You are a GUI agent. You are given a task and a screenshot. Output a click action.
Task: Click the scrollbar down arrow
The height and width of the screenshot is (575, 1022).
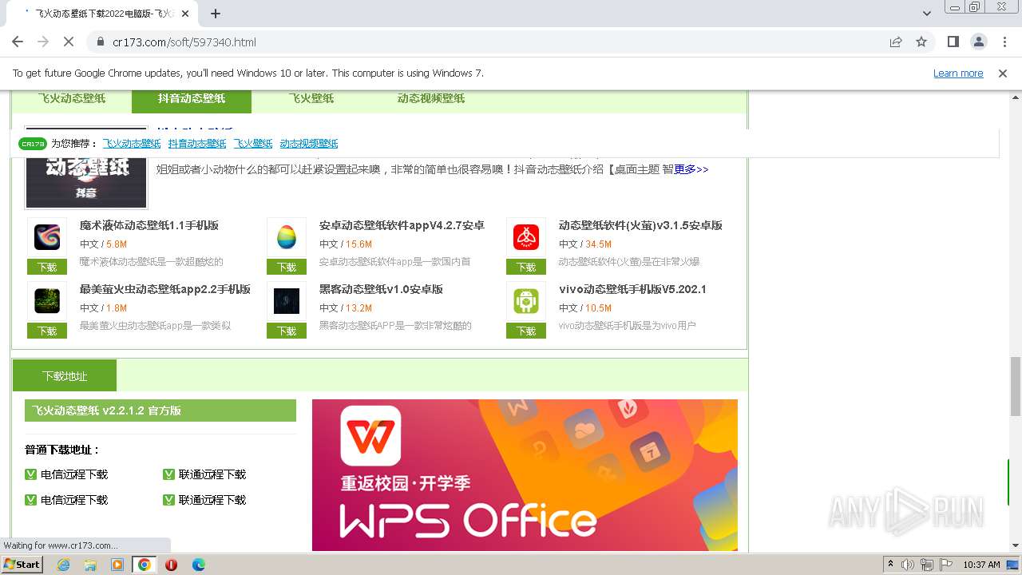(x=1015, y=545)
